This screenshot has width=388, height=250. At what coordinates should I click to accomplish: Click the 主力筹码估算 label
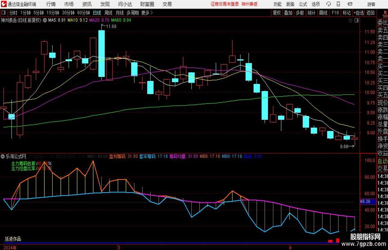click(x=23, y=164)
